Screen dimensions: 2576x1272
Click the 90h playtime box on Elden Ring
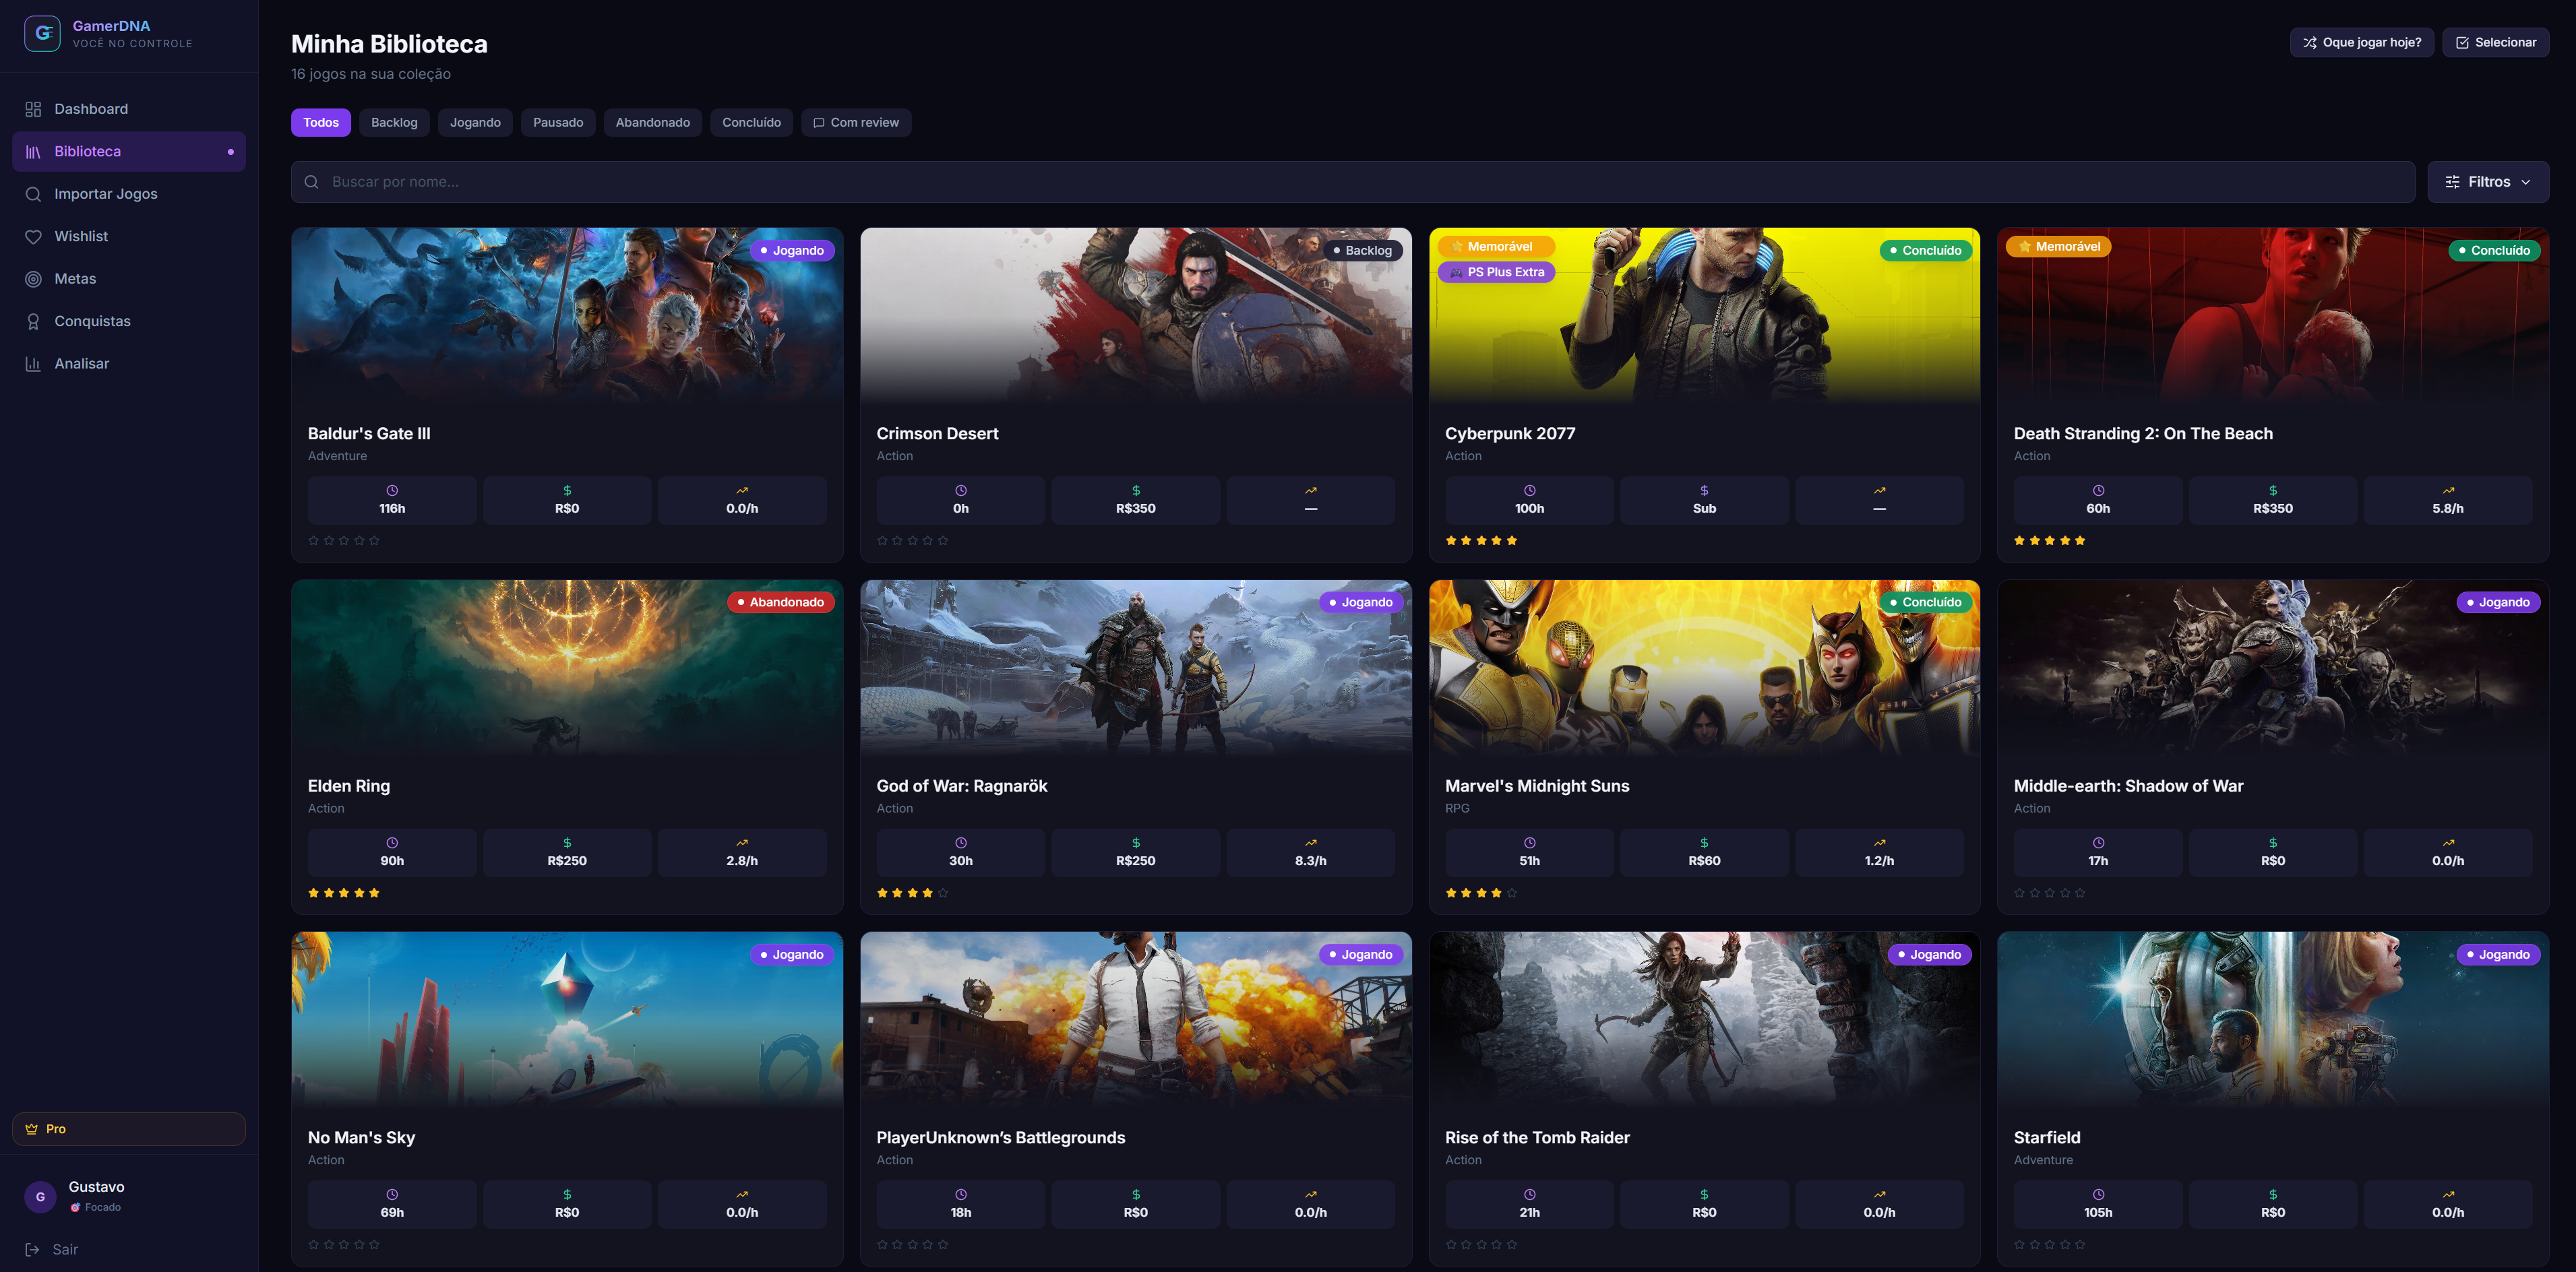pos(392,852)
